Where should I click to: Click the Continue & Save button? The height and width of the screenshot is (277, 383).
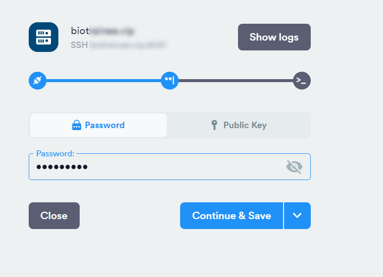pyautogui.click(x=232, y=216)
